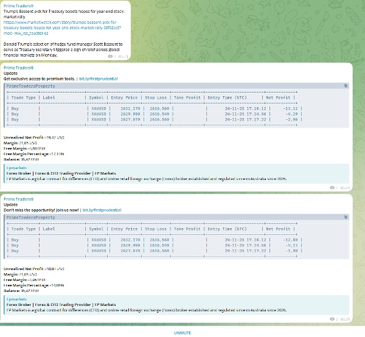This screenshot has height=337, width=365.
Task: Copy code block in 'premium tools' message
Action: [346, 86]
